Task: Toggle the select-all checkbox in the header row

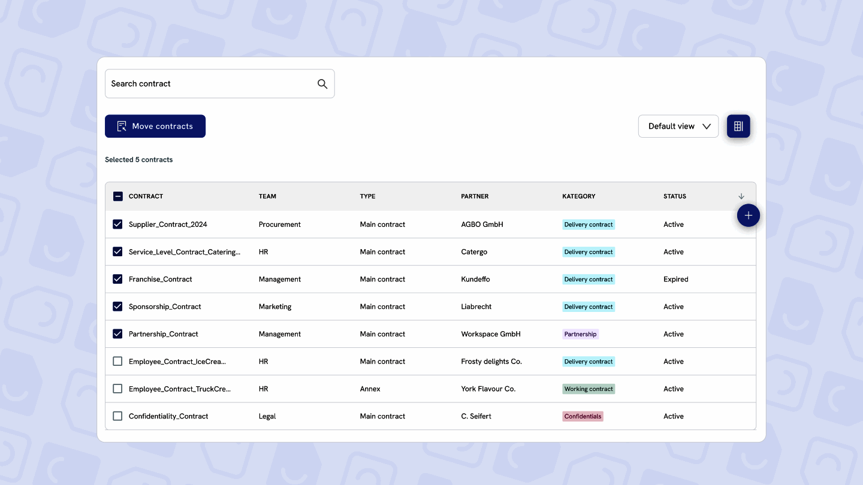Action: click(117, 196)
